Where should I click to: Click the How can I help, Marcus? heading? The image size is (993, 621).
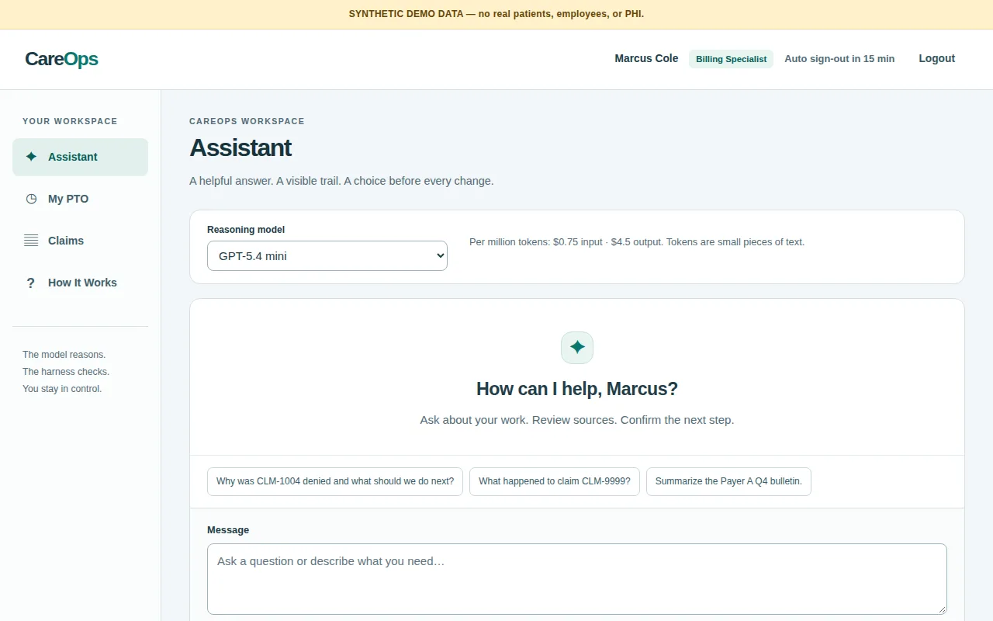pyautogui.click(x=577, y=389)
